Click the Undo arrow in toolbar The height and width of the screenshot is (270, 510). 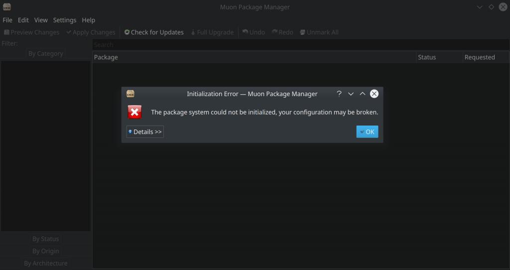point(245,32)
